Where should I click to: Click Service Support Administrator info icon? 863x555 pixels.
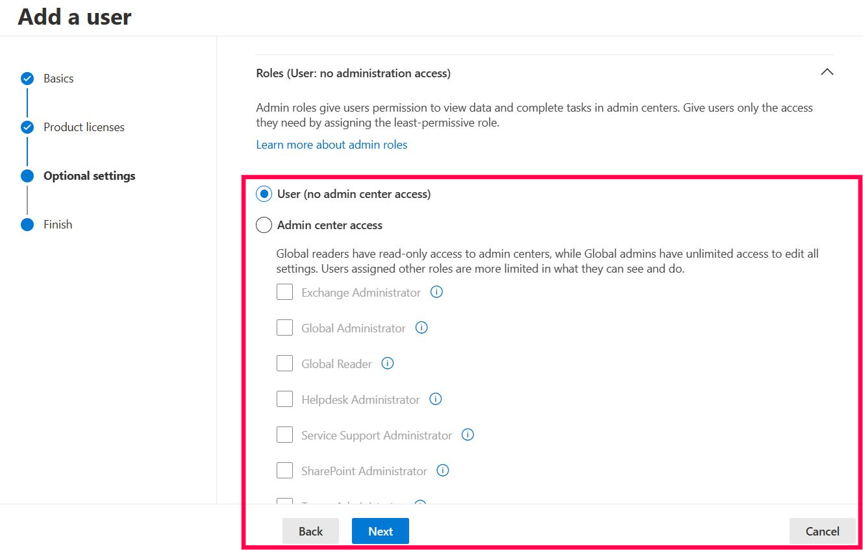[x=468, y=435]
